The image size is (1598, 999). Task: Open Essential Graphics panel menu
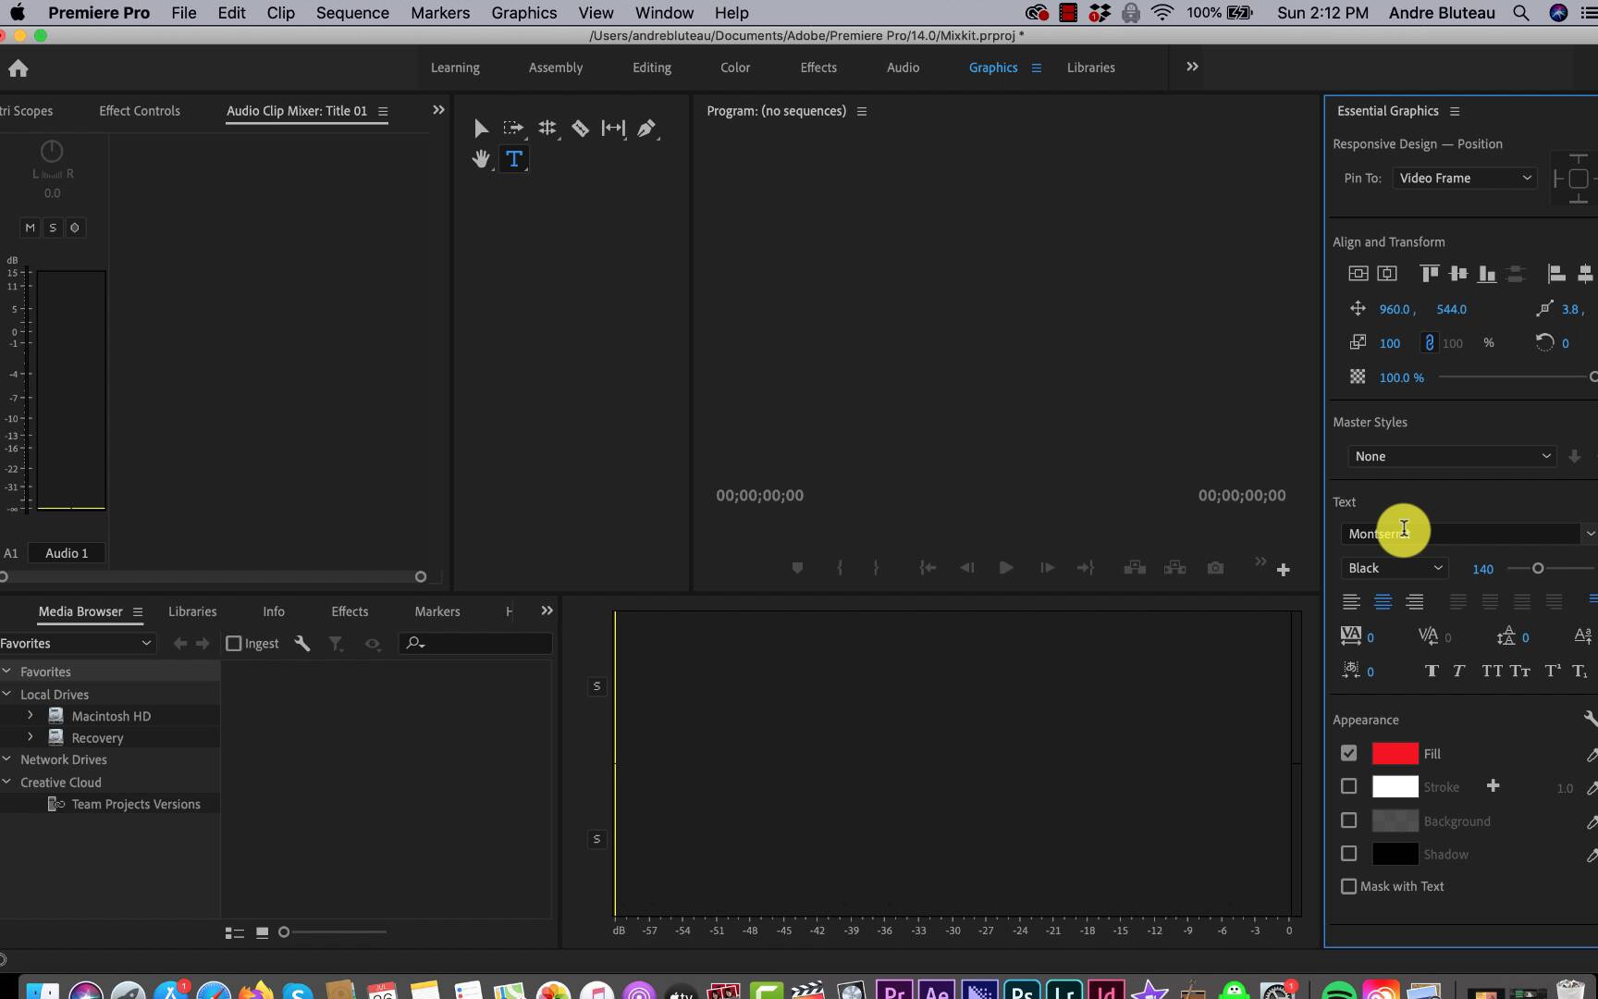point(1455,111)
